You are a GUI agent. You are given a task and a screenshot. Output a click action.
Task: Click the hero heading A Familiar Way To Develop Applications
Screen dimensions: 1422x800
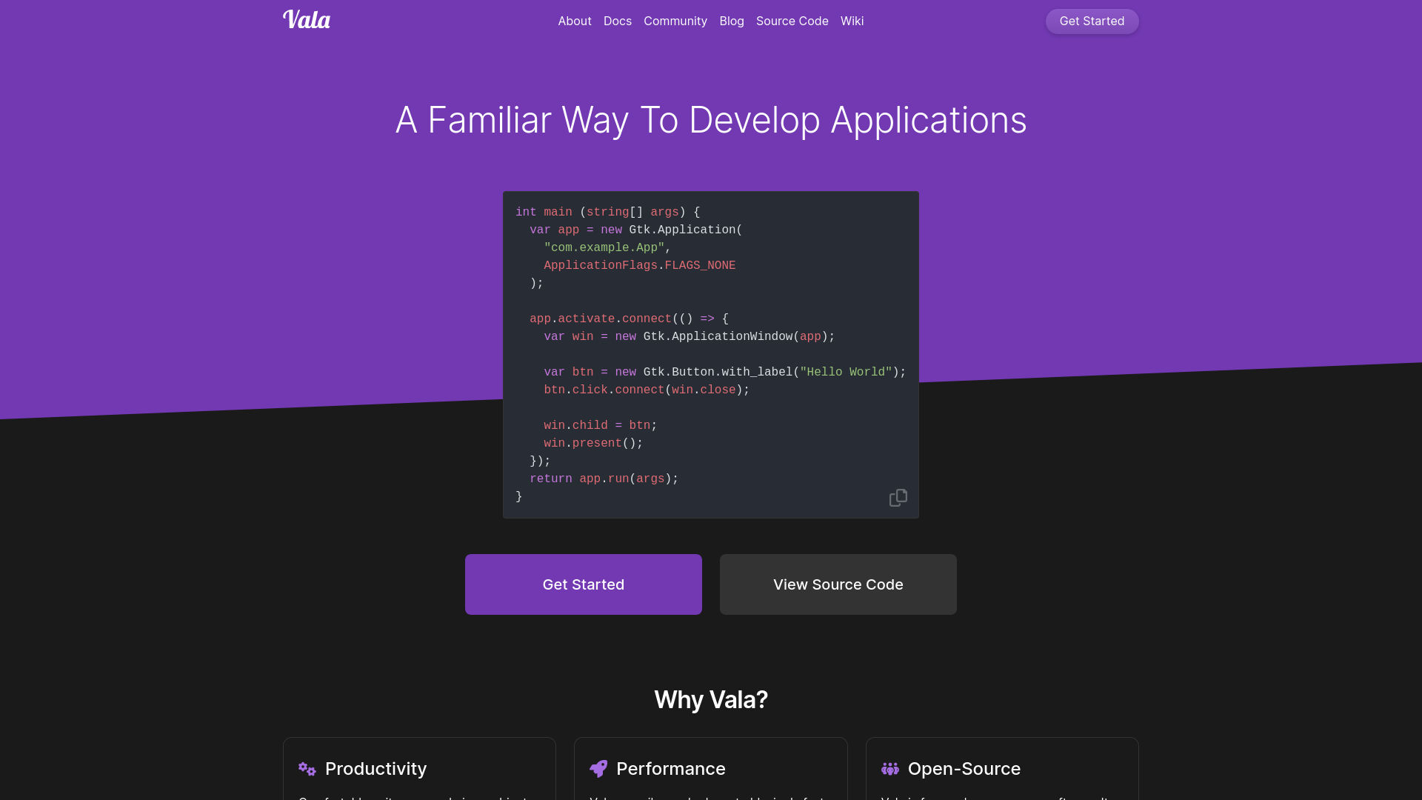(711, 120)
